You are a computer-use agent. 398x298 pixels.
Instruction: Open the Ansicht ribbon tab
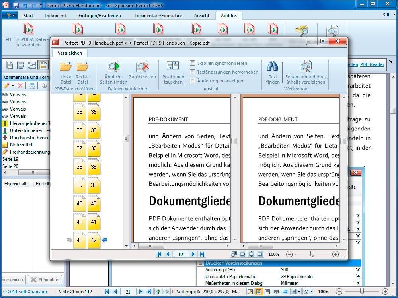pyautogui.click(x=202, y=16)
